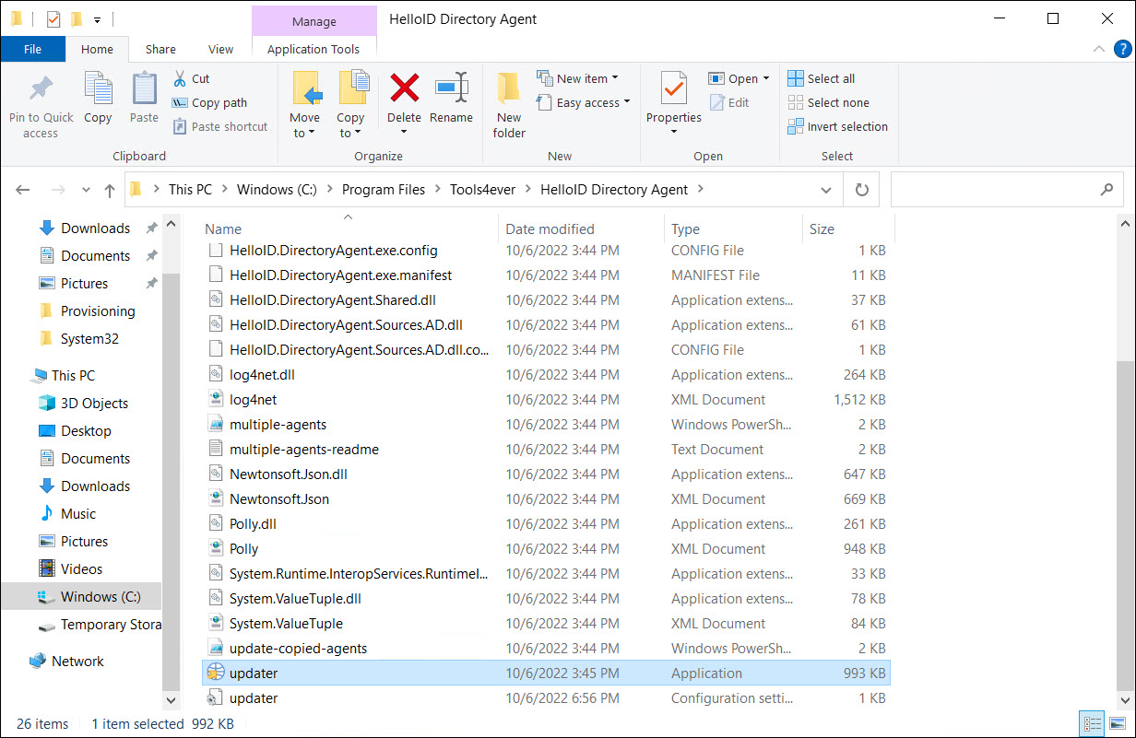Open recent locations dropdown
The image size is (1136, 738).
pos(86,190)
